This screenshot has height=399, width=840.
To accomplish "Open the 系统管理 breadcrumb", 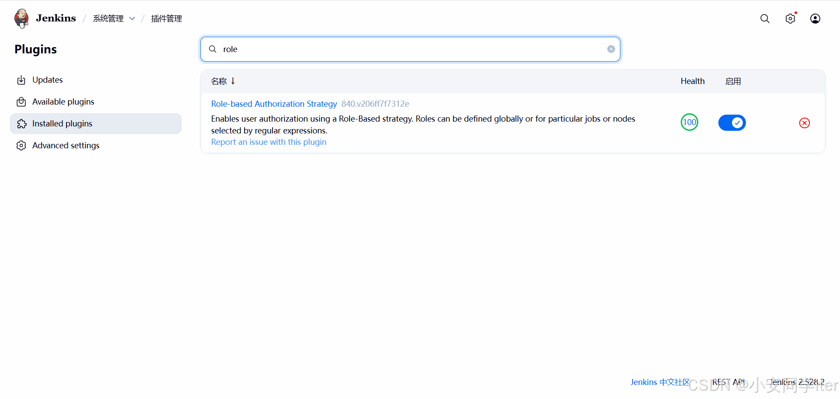I will [x=108, y=18].
